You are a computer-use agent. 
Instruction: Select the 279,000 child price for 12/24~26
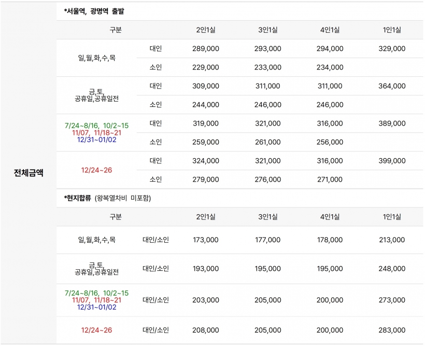[206, 179]
